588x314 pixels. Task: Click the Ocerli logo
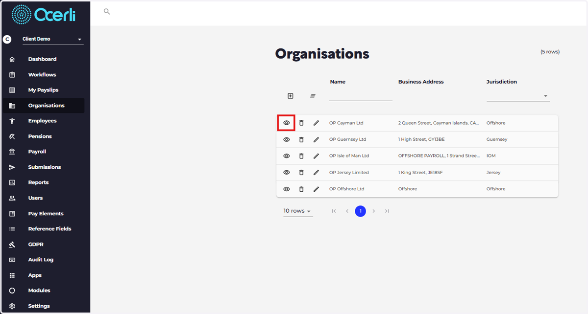tap(45, 15)
